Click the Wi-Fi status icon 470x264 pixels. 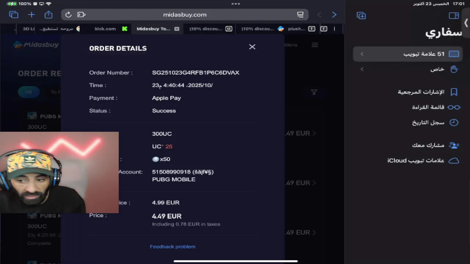click(48, 4)
